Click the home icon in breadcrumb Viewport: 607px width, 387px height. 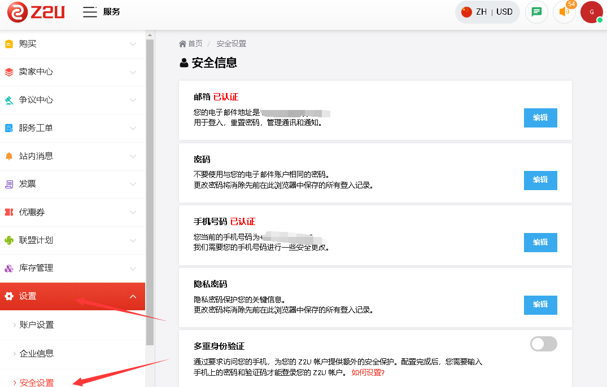182,44
